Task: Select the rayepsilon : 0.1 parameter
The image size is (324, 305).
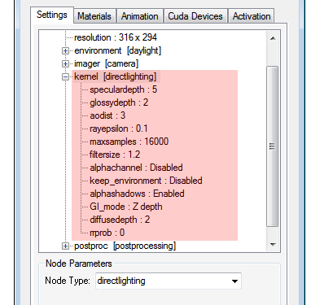Action: (x=119, y=129)
